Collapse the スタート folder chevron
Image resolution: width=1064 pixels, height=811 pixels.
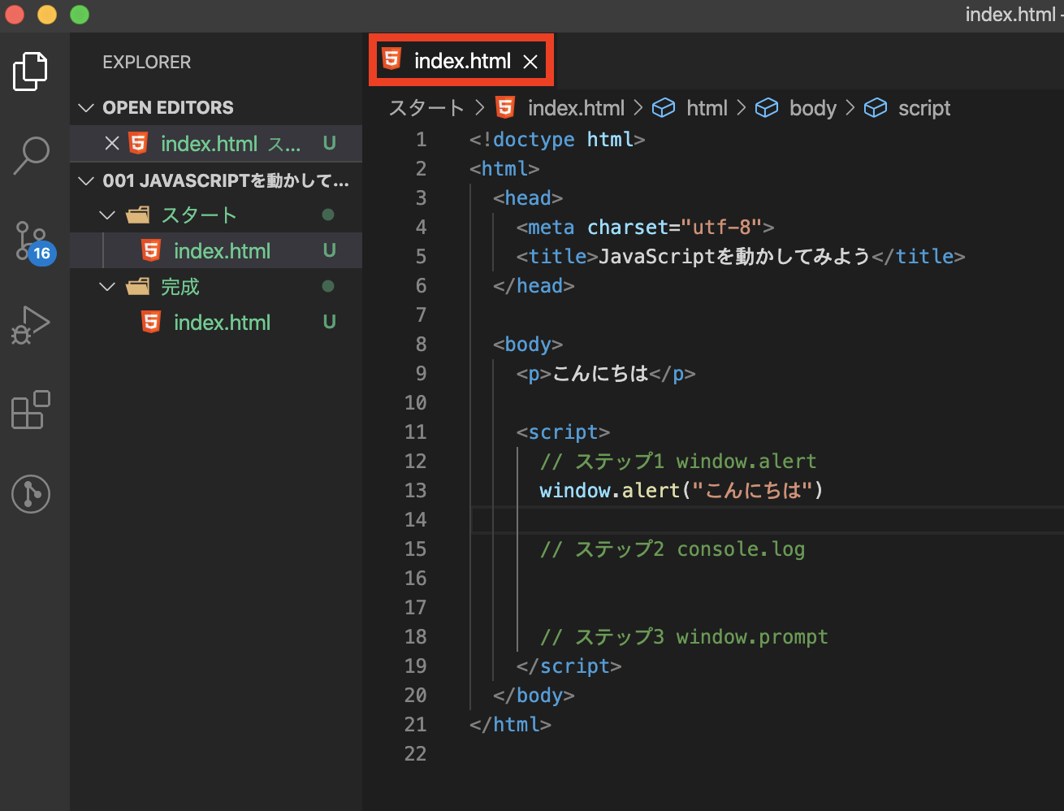107,215
